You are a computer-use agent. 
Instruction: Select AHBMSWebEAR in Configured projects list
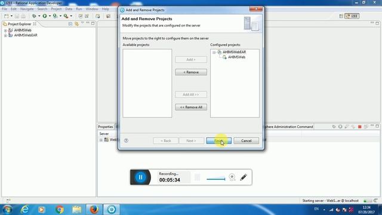click(x=234, y=52)
